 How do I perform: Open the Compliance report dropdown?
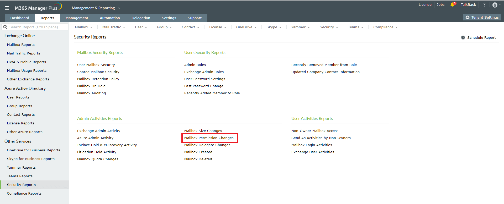coord(386,27)
